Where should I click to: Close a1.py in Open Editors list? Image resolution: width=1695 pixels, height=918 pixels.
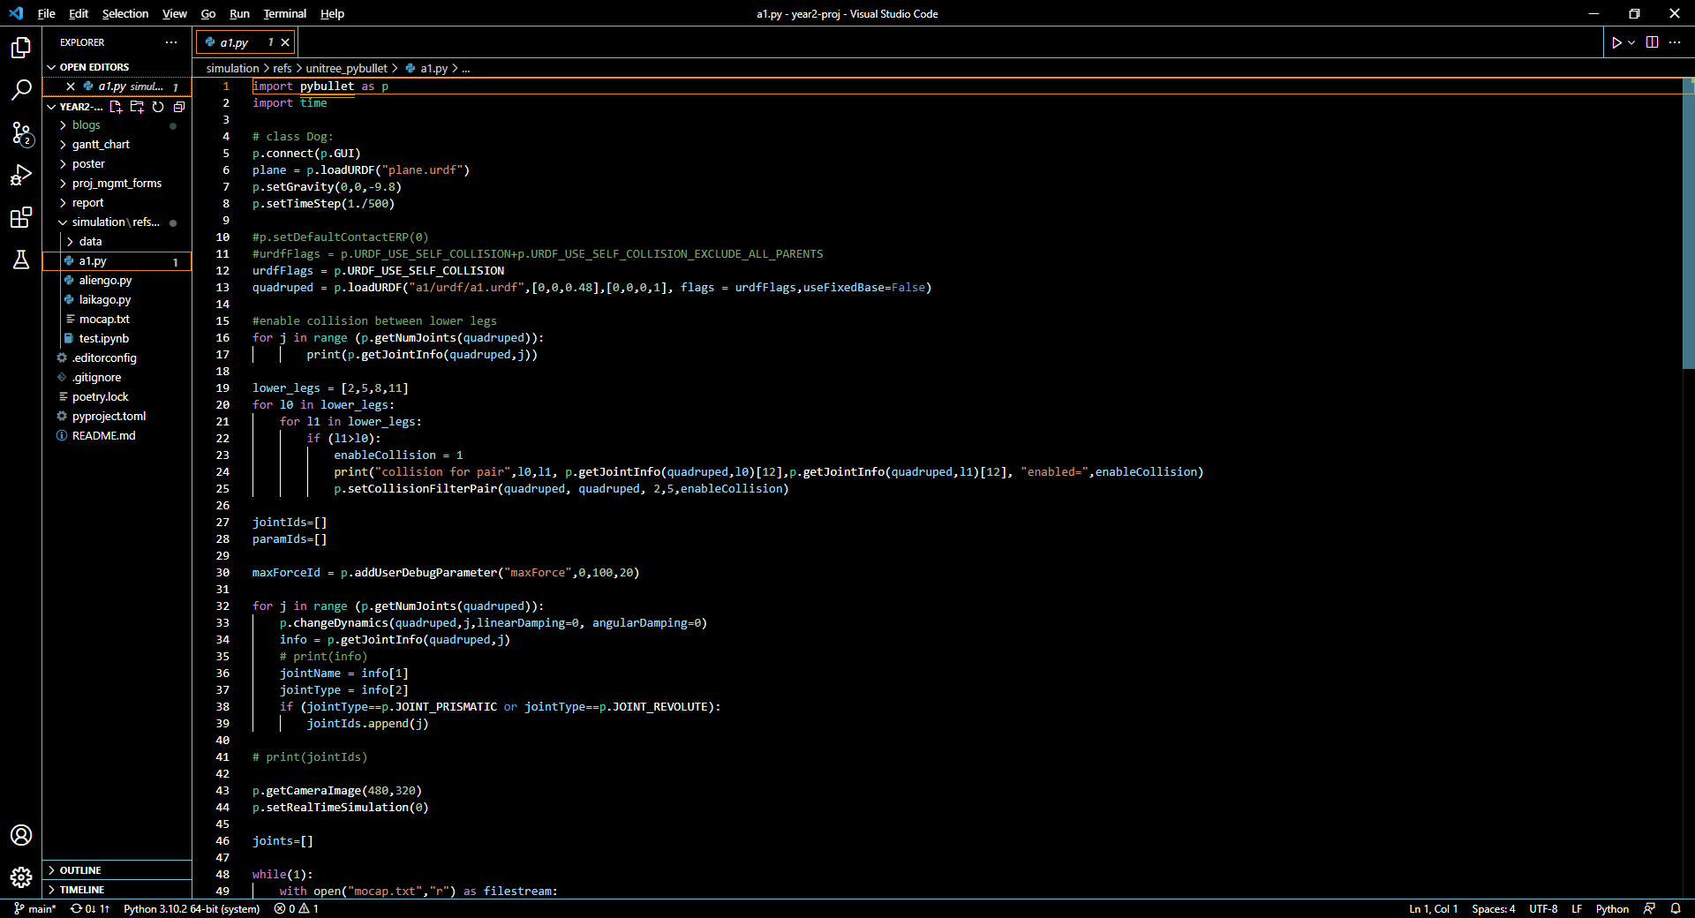[71, 87]
